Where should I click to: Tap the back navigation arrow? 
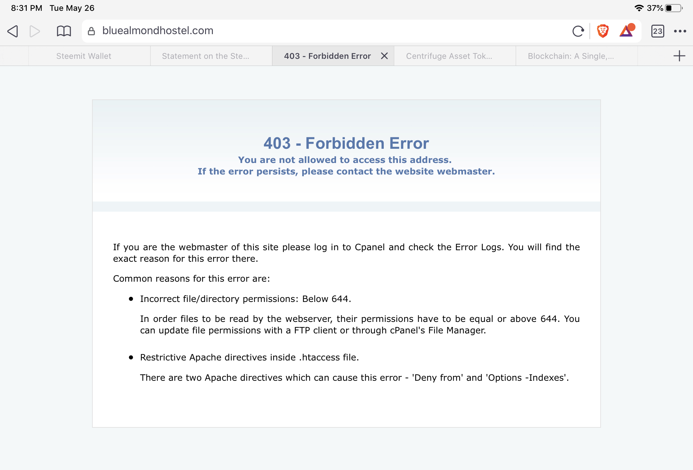[x=13, y=31]
